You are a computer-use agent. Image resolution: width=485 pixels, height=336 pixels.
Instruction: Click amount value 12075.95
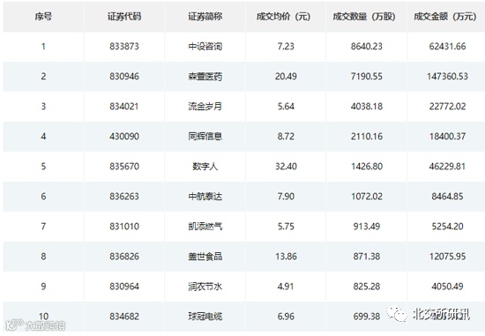point(447,257)
